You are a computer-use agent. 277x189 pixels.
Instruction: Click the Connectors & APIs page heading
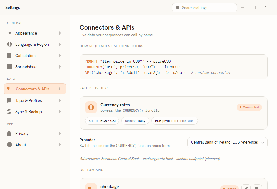[x=107, y=27]
